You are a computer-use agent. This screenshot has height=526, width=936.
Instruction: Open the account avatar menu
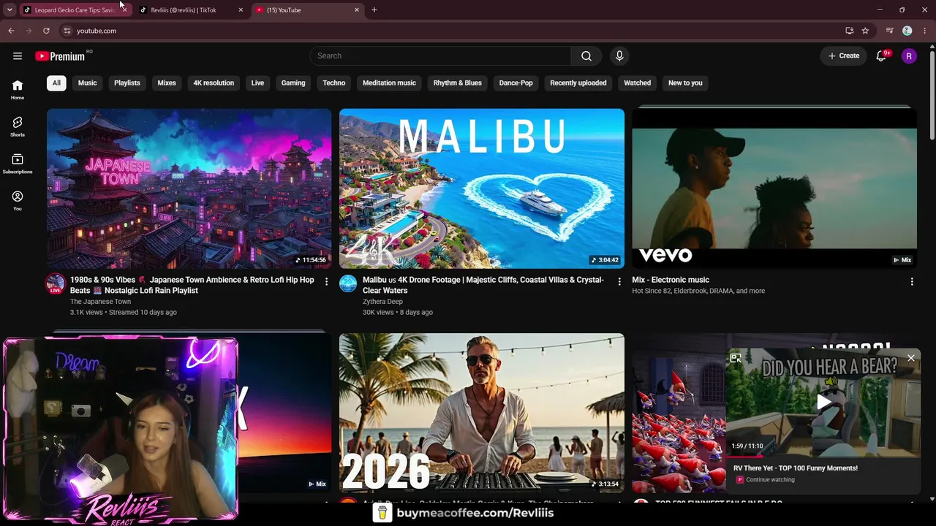coord(909,56)
